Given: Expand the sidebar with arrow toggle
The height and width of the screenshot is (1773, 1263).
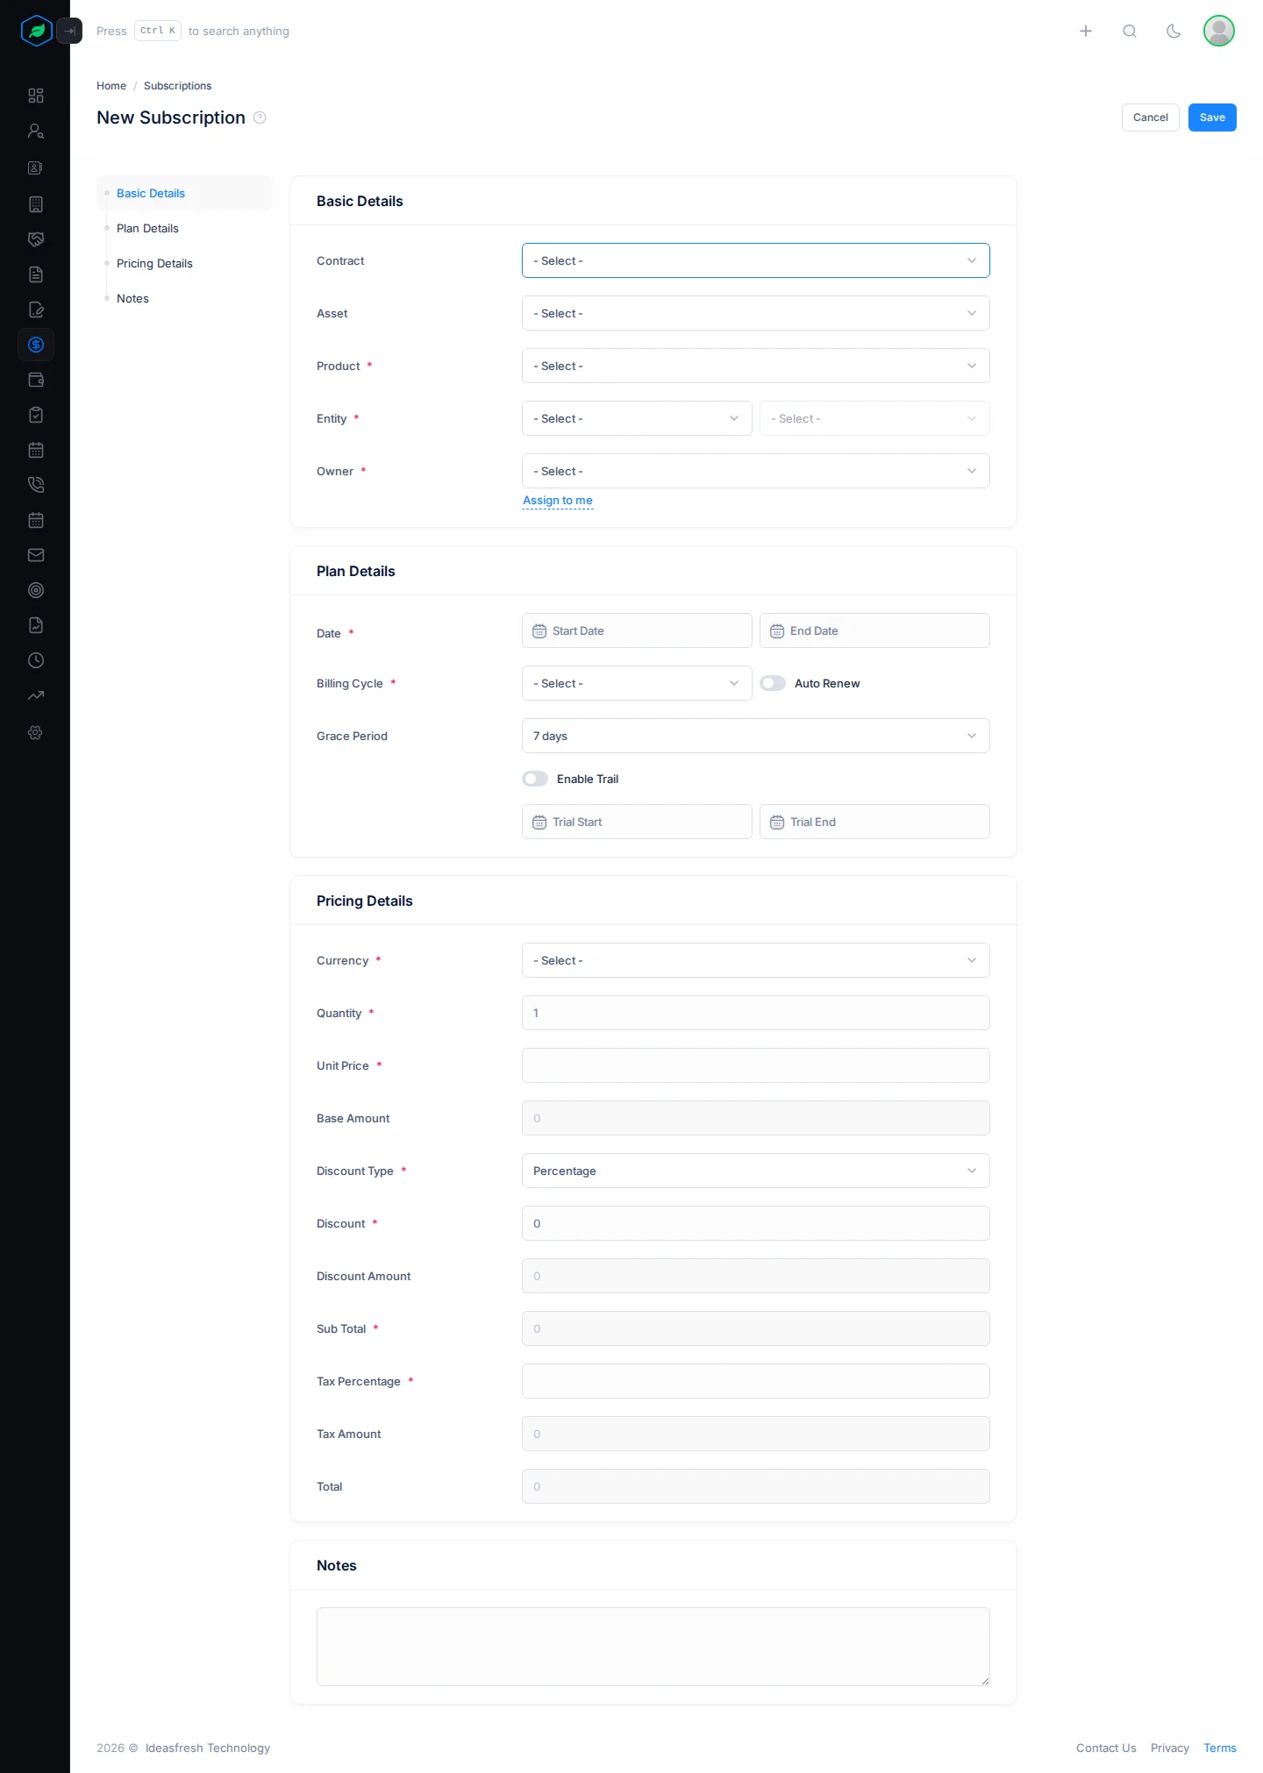Looking at the screenshot, I should click(69, 31).
